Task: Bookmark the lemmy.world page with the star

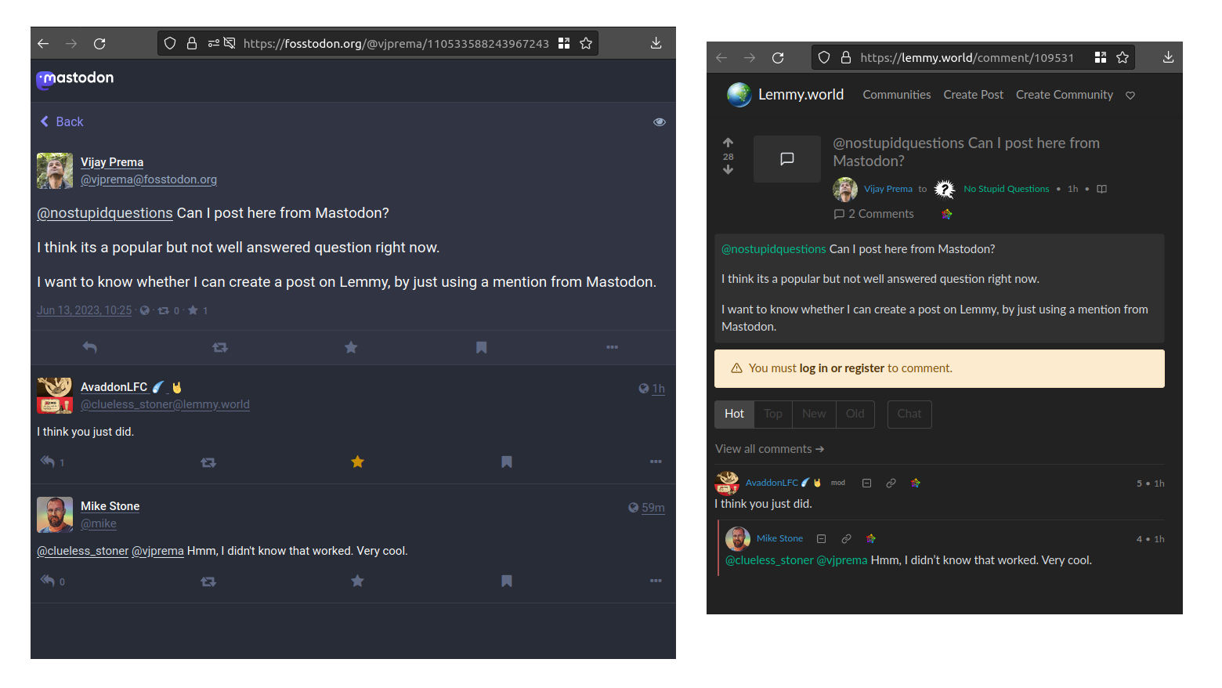Action: 1123,57
